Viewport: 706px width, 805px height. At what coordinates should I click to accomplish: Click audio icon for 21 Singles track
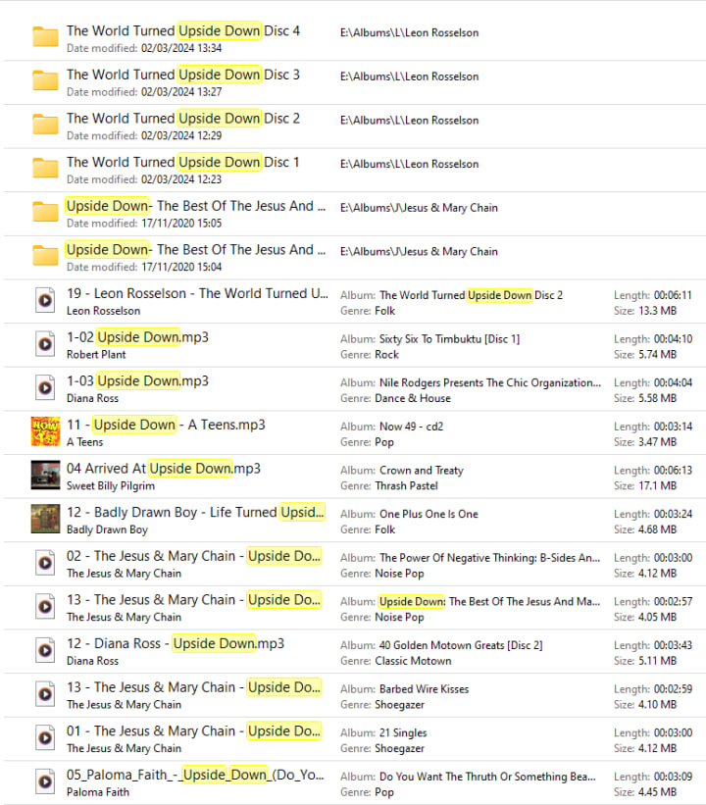coord(45,737)
